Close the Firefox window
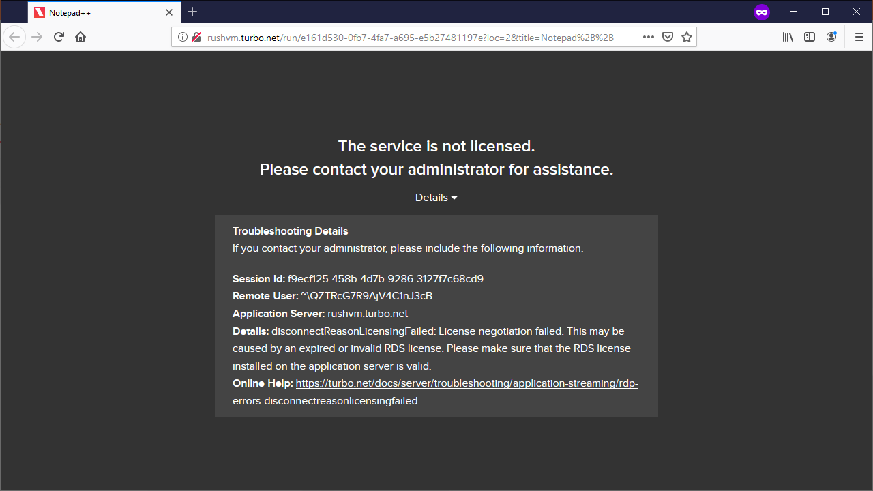The width and height of the screenshot is (873, 491). pos(857,12)
